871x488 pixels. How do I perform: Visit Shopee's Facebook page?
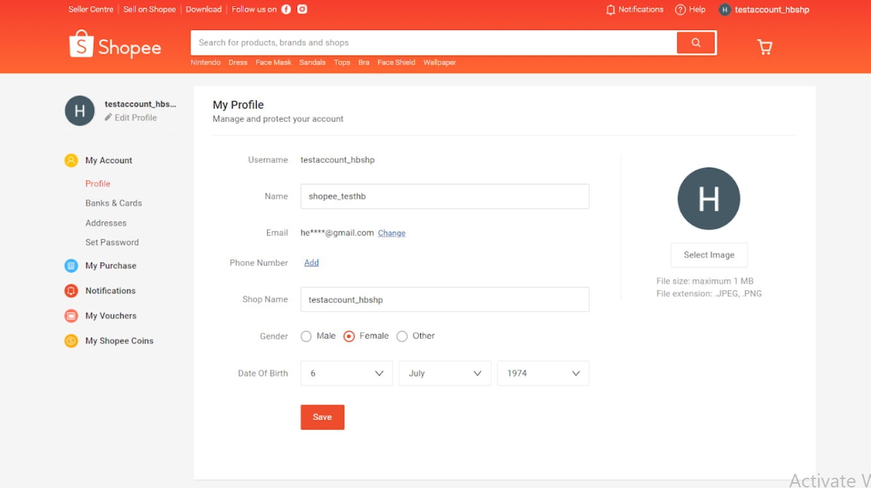pyautogui.click(x=286, y=9)
